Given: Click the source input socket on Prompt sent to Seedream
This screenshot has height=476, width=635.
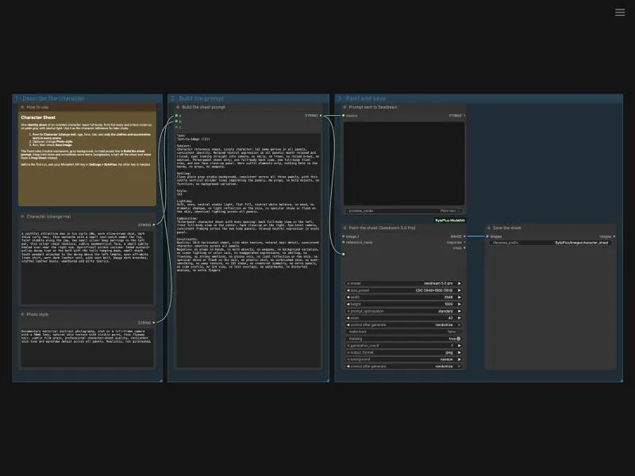Looking at the screenshot, I should tap(344, 116).
